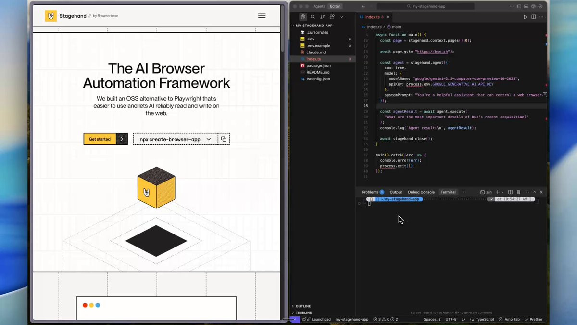Open the Explorer files icon in sidebar

[x=303, y=17]
